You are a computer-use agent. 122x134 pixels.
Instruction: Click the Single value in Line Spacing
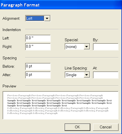[74, 75]
